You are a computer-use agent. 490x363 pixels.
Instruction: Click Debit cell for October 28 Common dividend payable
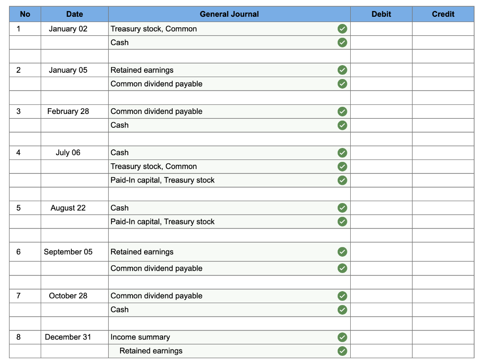pos(381,296)
